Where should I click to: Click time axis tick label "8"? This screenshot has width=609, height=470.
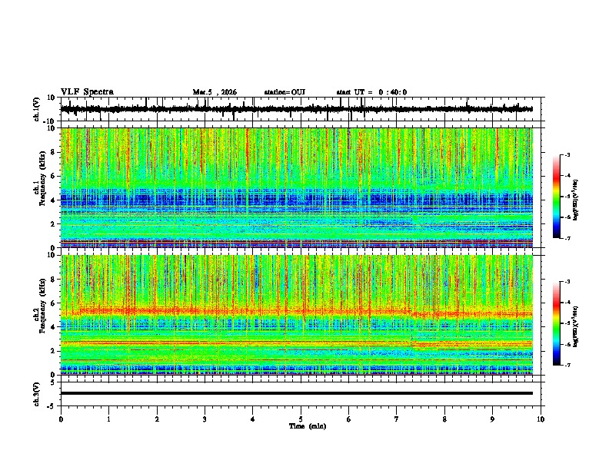(x=444, y=419)
